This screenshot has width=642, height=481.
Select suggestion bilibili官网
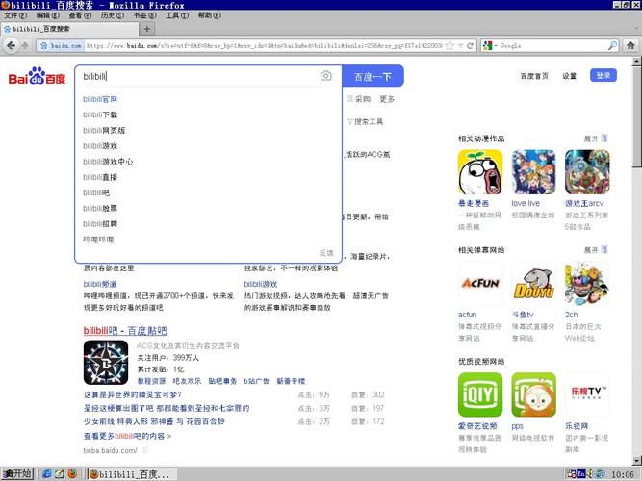[100, 99]
